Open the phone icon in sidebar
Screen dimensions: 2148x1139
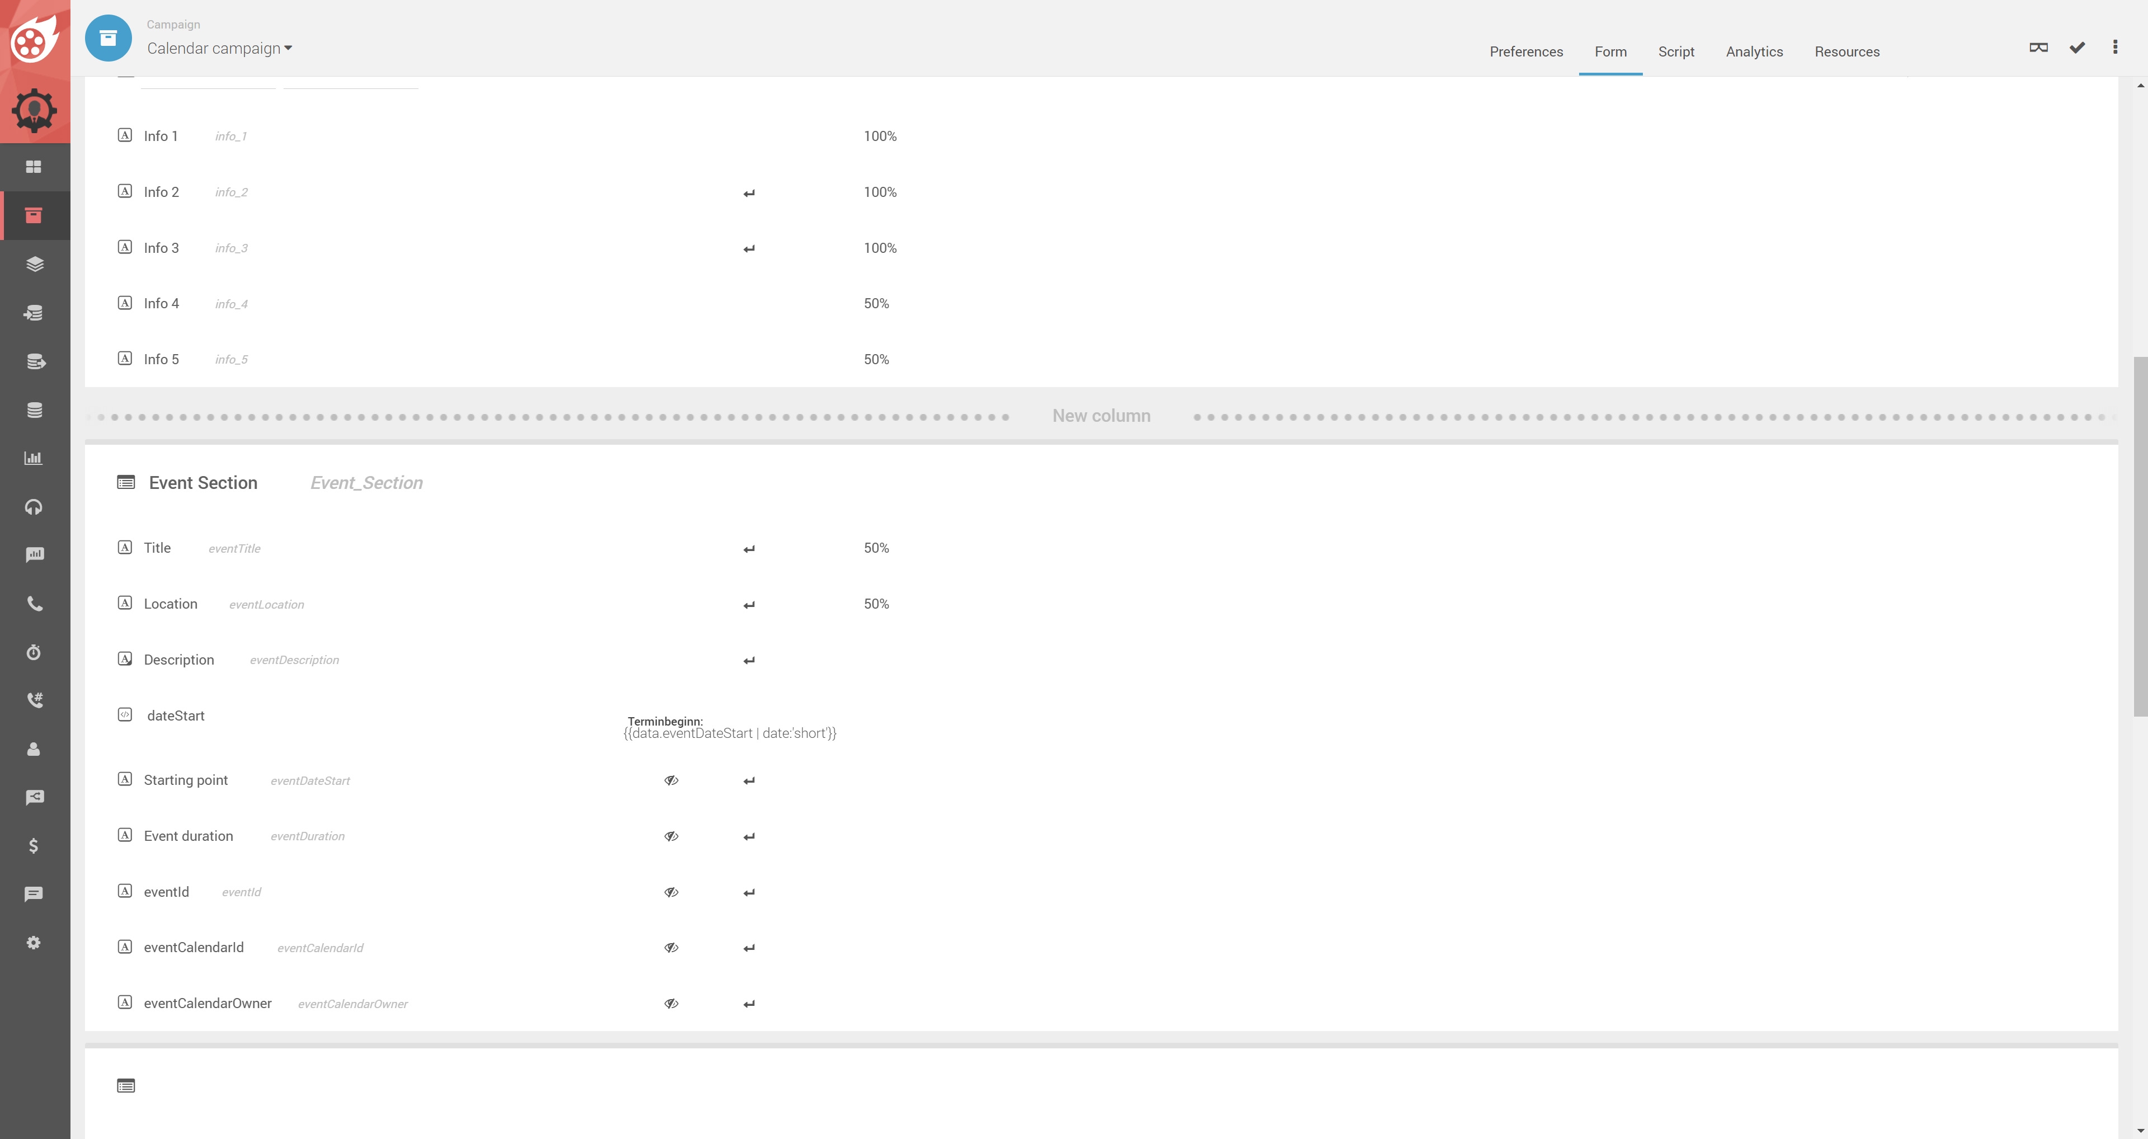pos(34,604)
